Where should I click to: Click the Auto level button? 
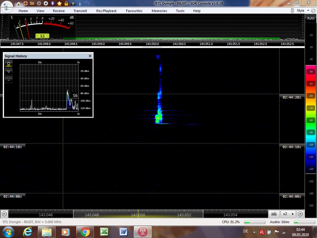(311, 18)
